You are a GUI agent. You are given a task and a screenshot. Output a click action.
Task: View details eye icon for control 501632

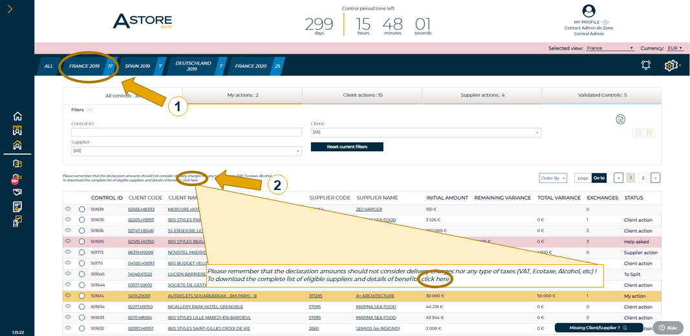coord(68,328)
